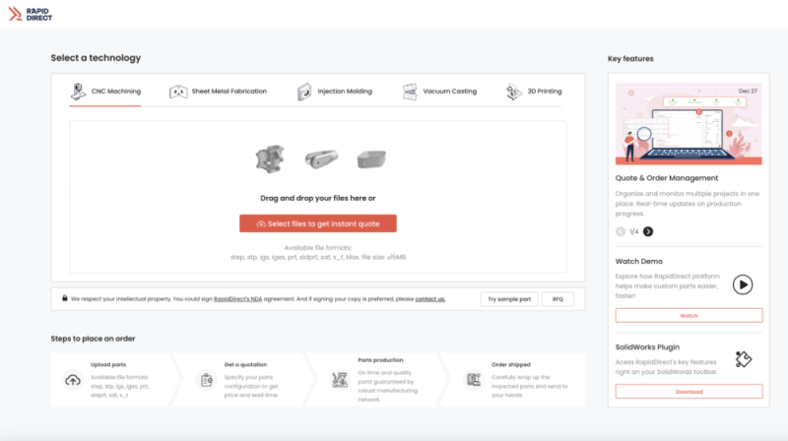Click the Sheet Metal Fabrication icon

click(178, 92)
